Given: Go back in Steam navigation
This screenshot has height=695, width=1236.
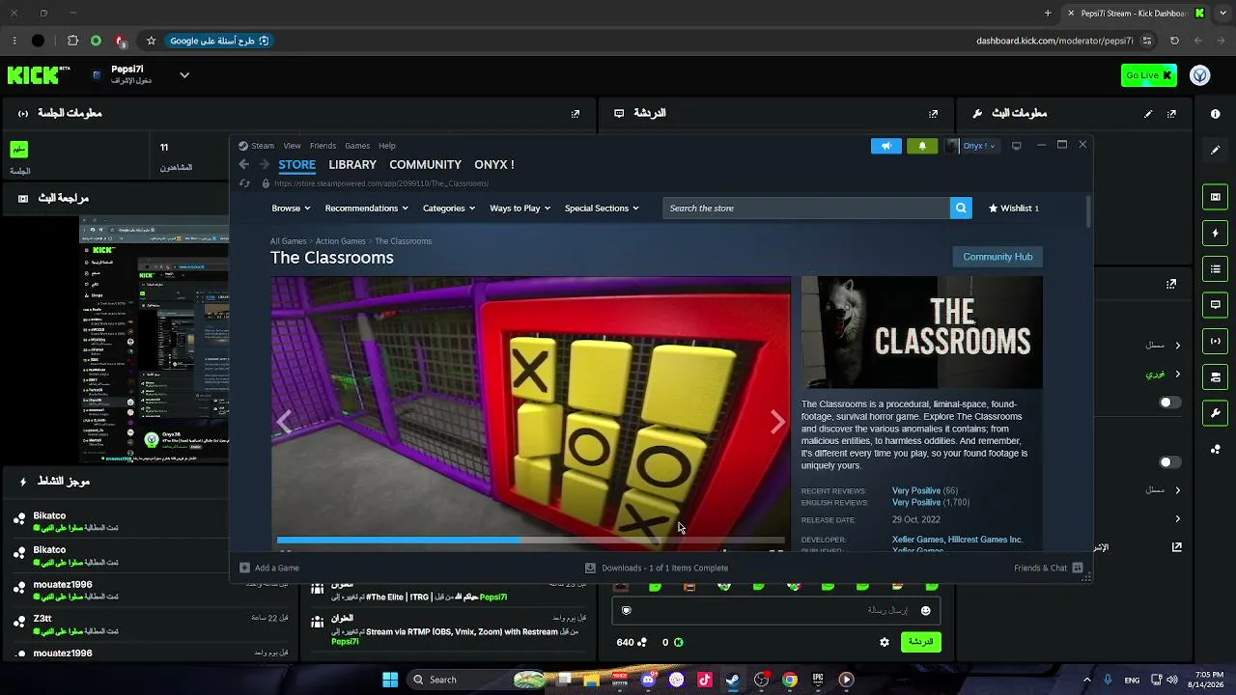Looking at the screenshot, I should [x=244, y=165].
